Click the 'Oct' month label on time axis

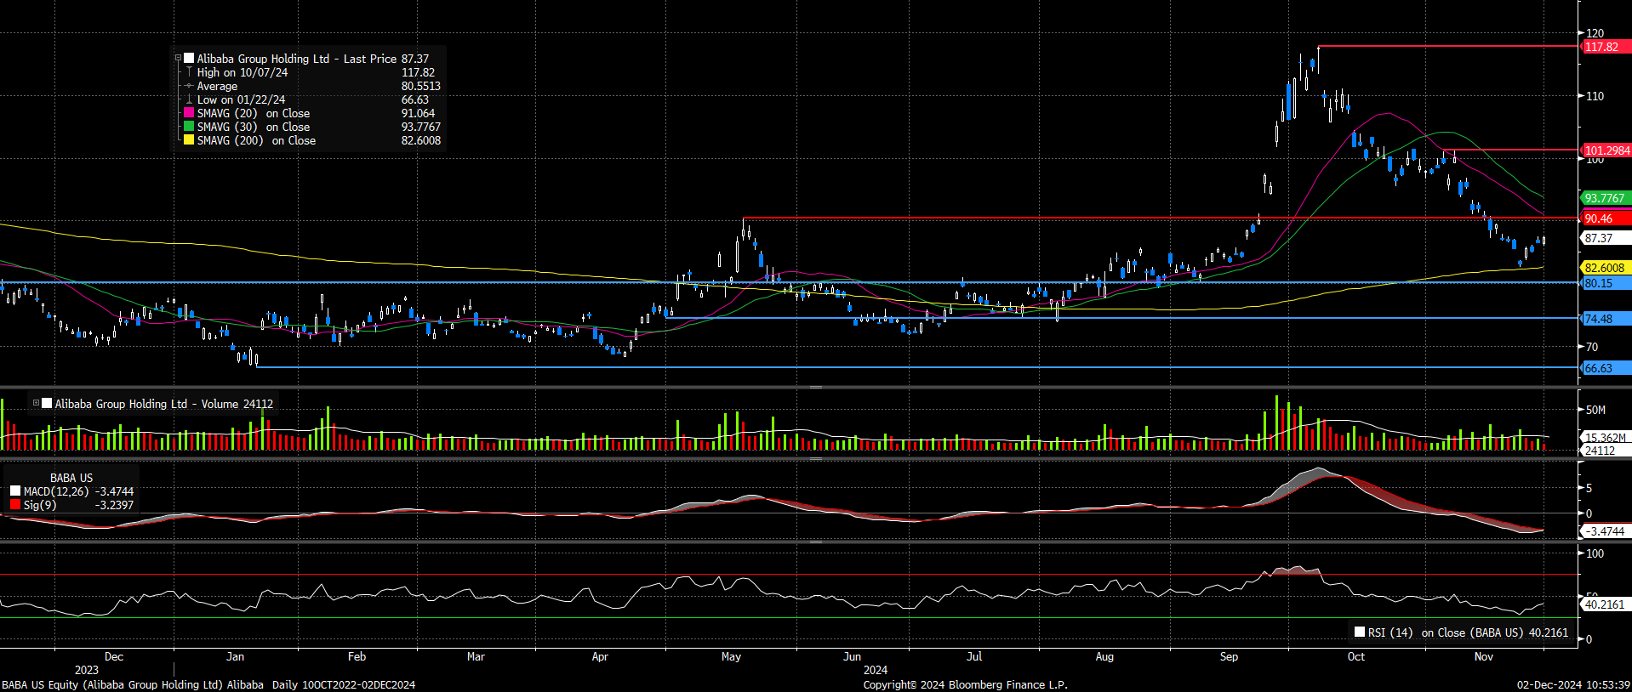[1355, 656]
